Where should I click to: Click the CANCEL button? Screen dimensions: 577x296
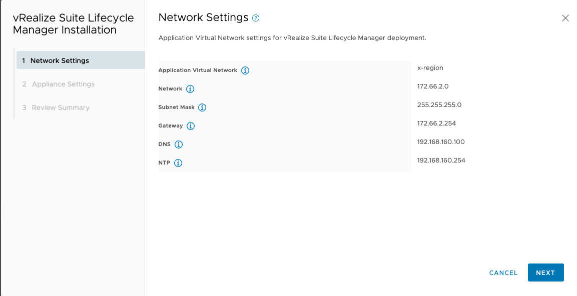pyautogui.click(x=503, y=273)
